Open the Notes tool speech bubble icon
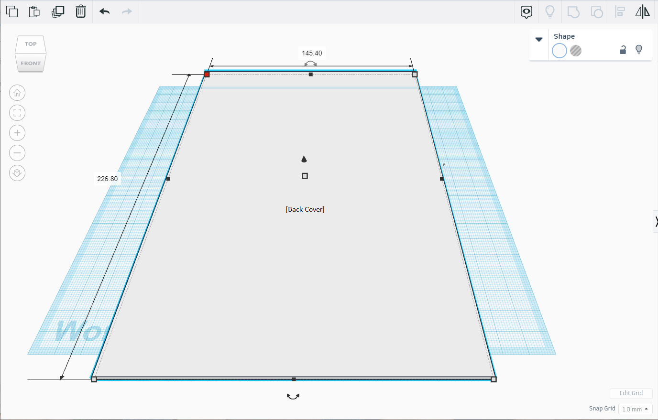658x420 pixels. (526, 12)
